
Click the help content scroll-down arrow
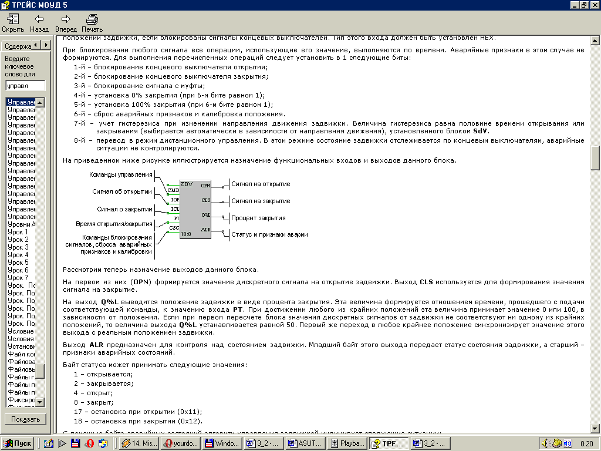595,429
